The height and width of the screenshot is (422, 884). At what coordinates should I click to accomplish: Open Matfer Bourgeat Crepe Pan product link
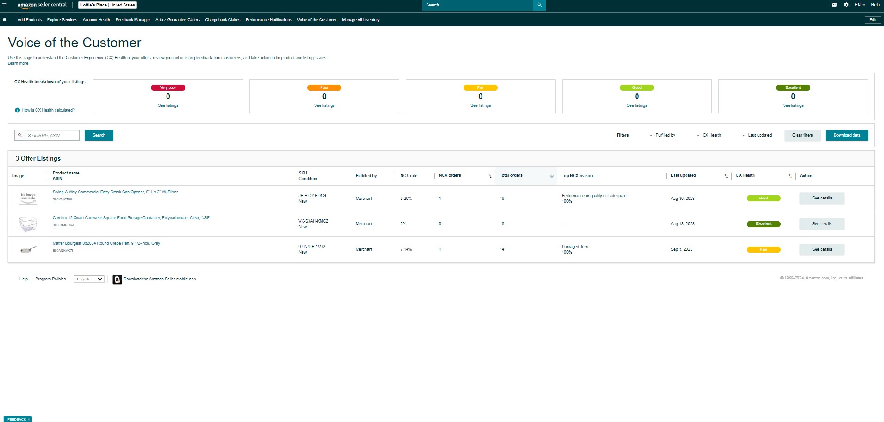coord(106,243)
